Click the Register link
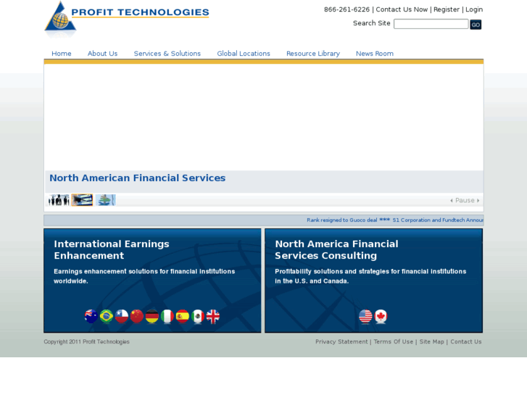The height and width of the screenshot is (395, 527). point(447,9)
